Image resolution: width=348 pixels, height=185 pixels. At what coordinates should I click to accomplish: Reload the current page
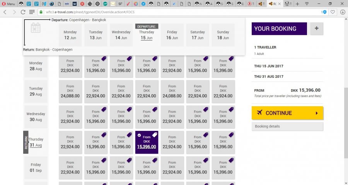[x=23, y=12]
